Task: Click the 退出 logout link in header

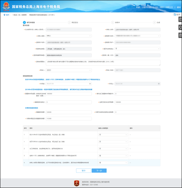Action: pyautogui.click(x=179, y=7)
